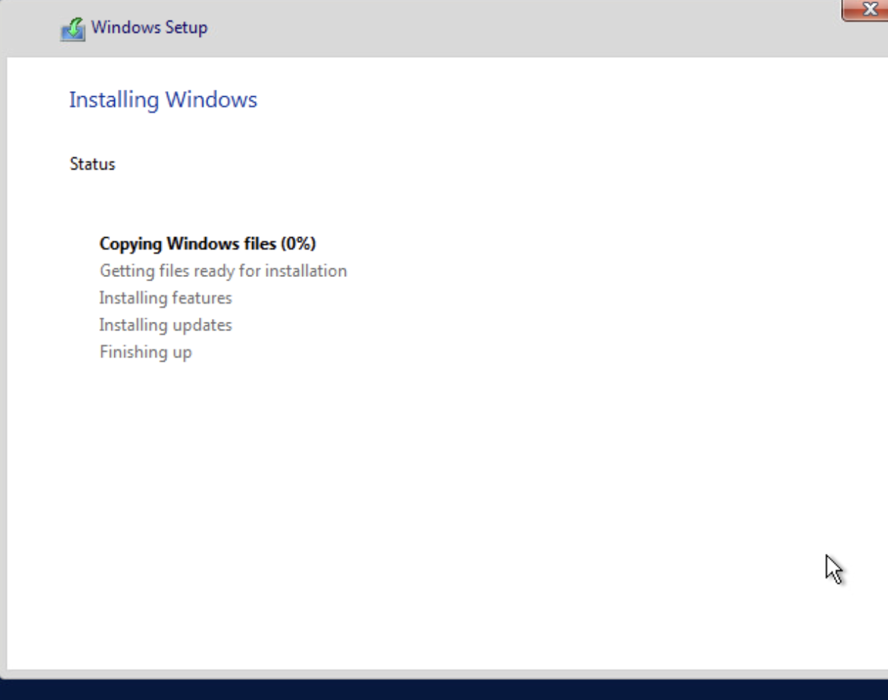Viewport: 888px width, 700px height.
Task: Close the Windows Setup window
Action: coord(868,9)
